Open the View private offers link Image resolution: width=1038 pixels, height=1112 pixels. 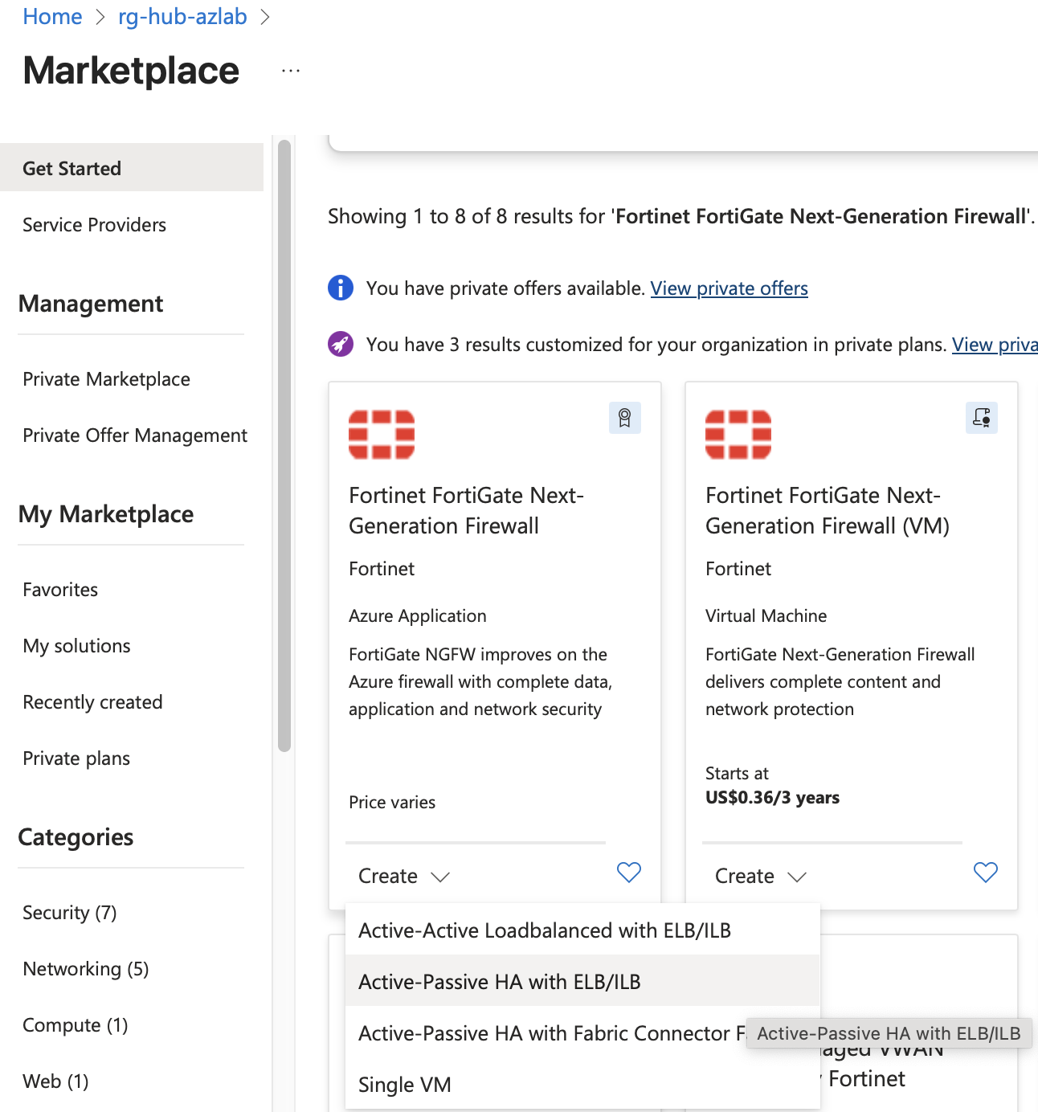pyautogui.click(x=729, y=288)
